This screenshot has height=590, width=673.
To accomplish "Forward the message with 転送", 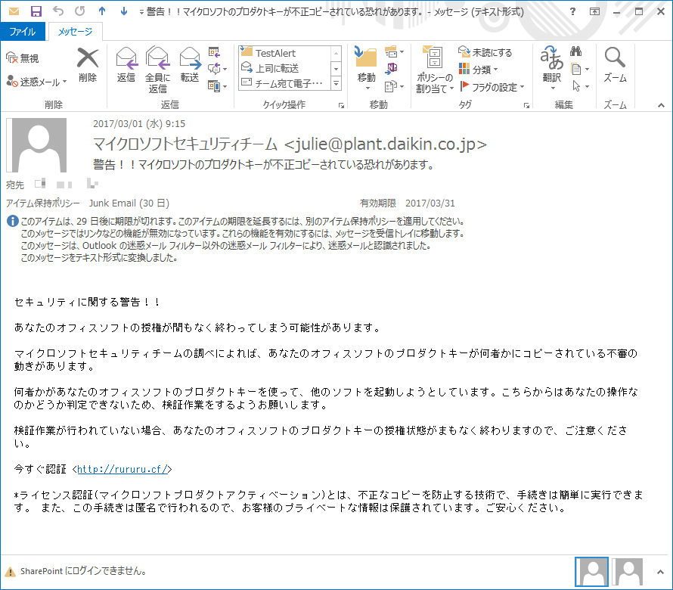I will [x=190, y=64].
